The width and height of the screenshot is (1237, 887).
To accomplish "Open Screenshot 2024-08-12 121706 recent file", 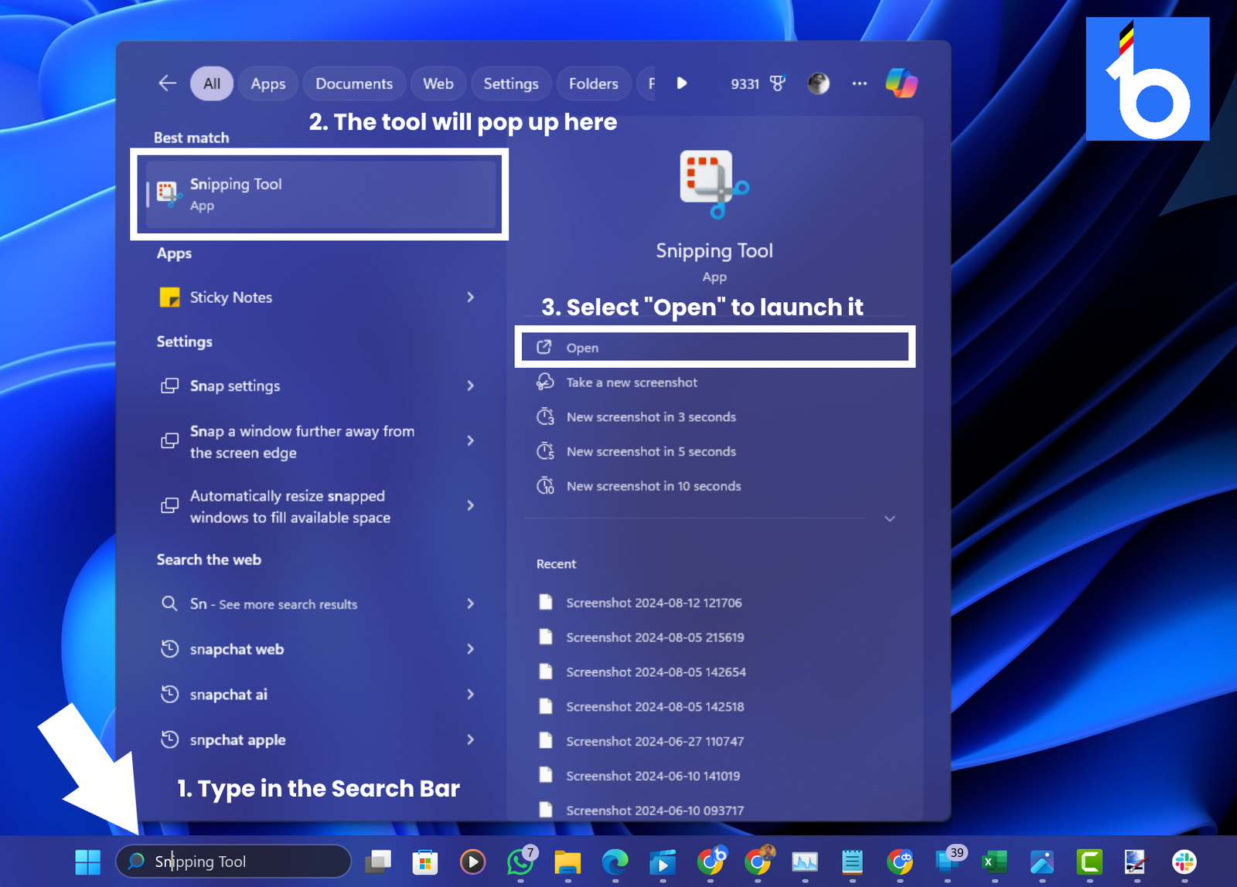I will pyautogui.click(x=653, y=603).
